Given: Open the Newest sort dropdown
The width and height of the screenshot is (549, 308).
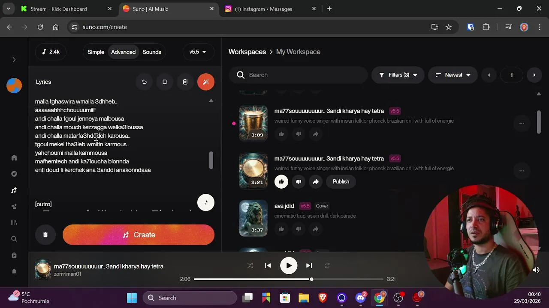Looking at the screenshot, I should coord(453,75).
